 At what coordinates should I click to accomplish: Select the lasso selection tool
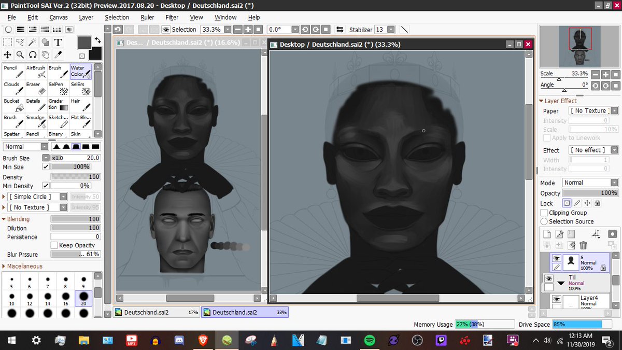(20, 42)
